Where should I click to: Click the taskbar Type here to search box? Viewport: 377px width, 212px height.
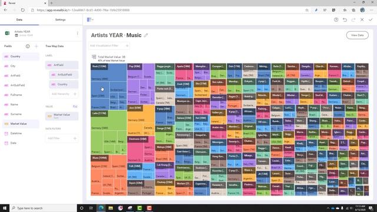point(43,208)
